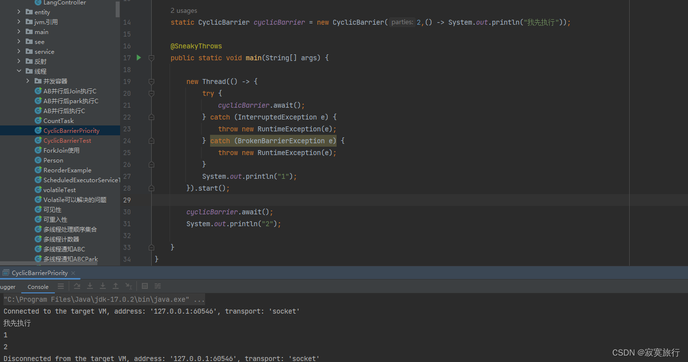Select CyclicBarrierPriority in project tree

pyautogui.click(x=71, y=130)
